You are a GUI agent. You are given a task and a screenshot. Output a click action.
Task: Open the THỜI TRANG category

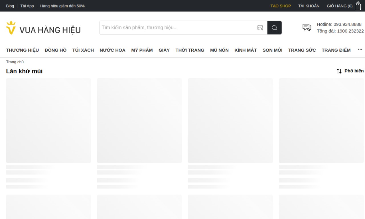(190, 50)
